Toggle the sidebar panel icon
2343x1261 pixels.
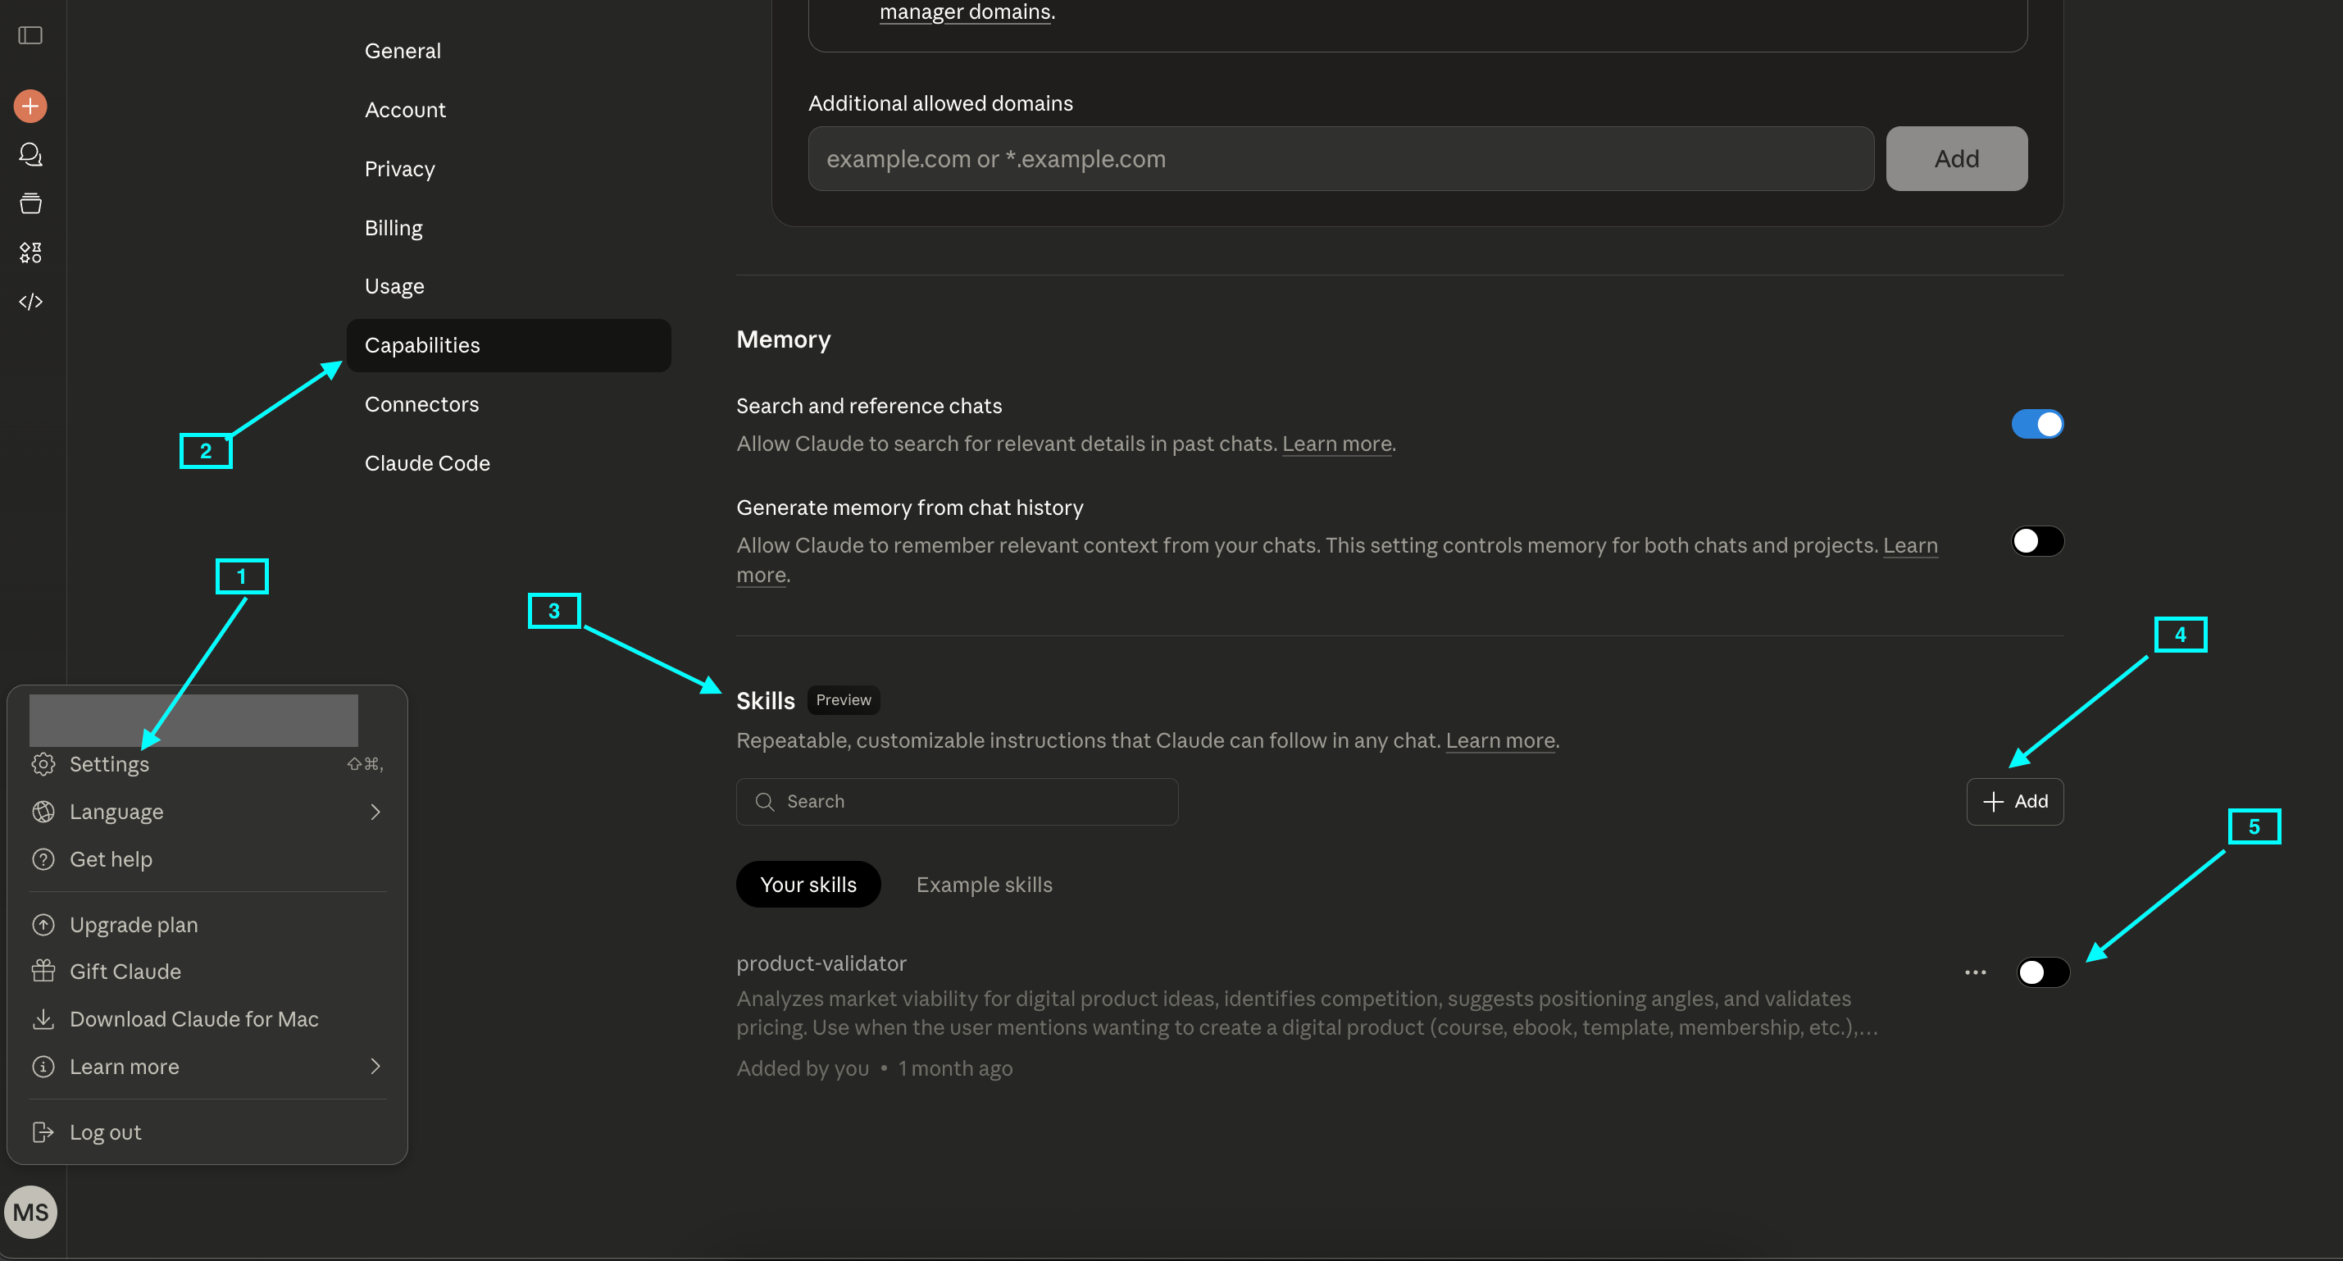[x=30, y=35]
